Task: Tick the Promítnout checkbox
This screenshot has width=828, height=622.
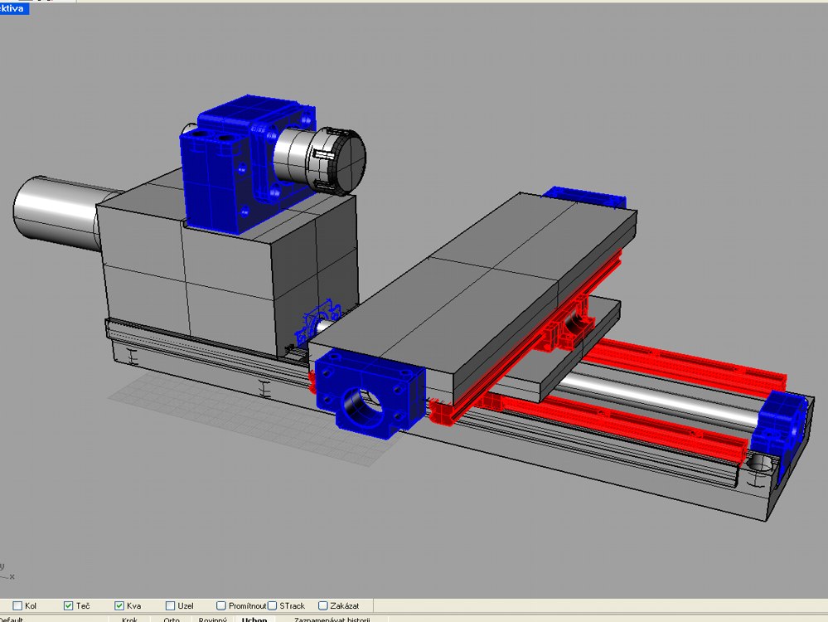Action: tap(221, 605)
